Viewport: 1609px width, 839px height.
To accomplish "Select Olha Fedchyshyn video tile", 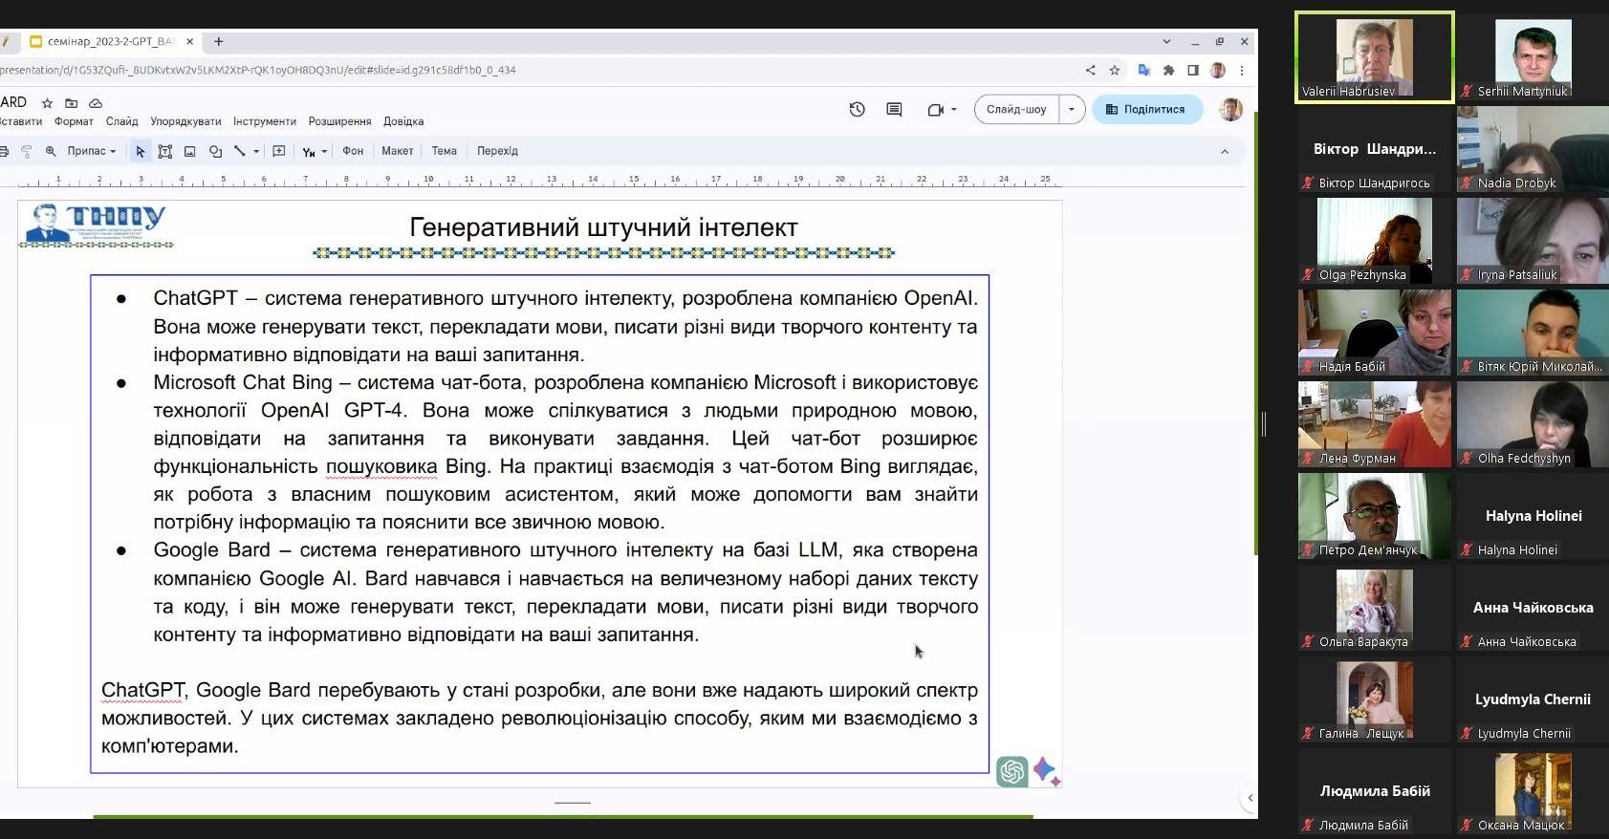I will (x=1533, y=424).
